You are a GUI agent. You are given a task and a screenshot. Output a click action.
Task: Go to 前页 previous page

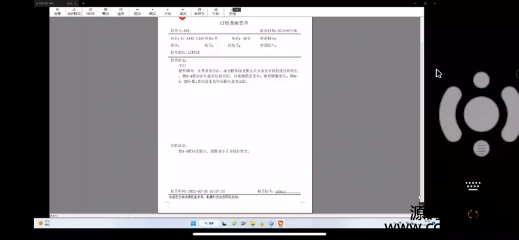point(152,12)
